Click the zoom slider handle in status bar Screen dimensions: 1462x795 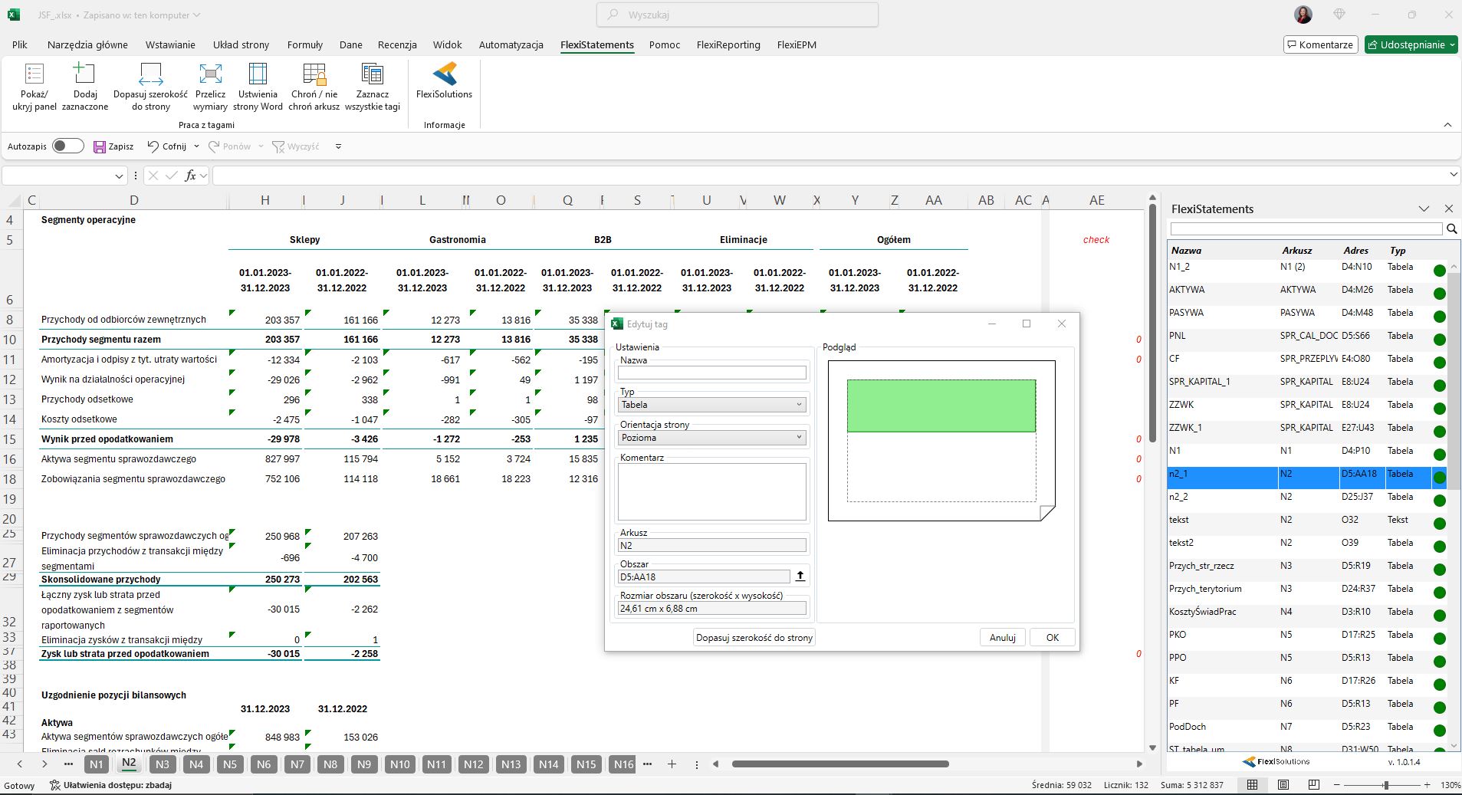[1385, 785]
